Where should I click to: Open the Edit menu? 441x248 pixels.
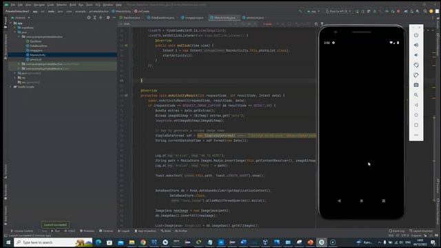click(x=21, y=5)
